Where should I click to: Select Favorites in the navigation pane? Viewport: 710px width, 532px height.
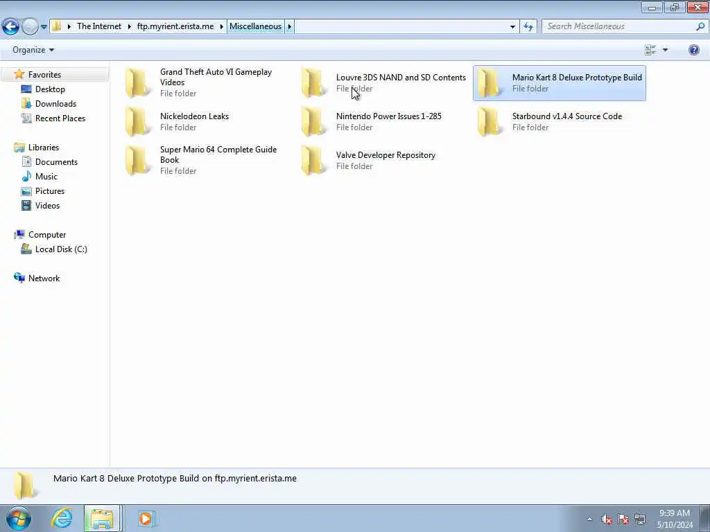pos(44,75)
